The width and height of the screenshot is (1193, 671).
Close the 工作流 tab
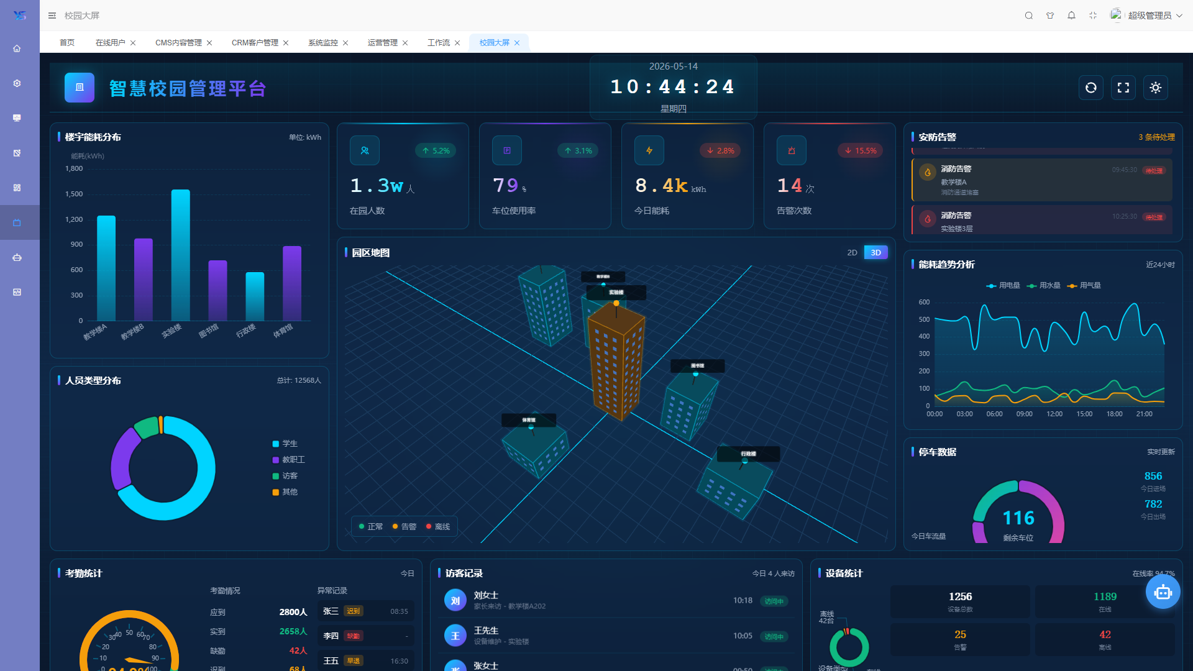click(457, 43)
